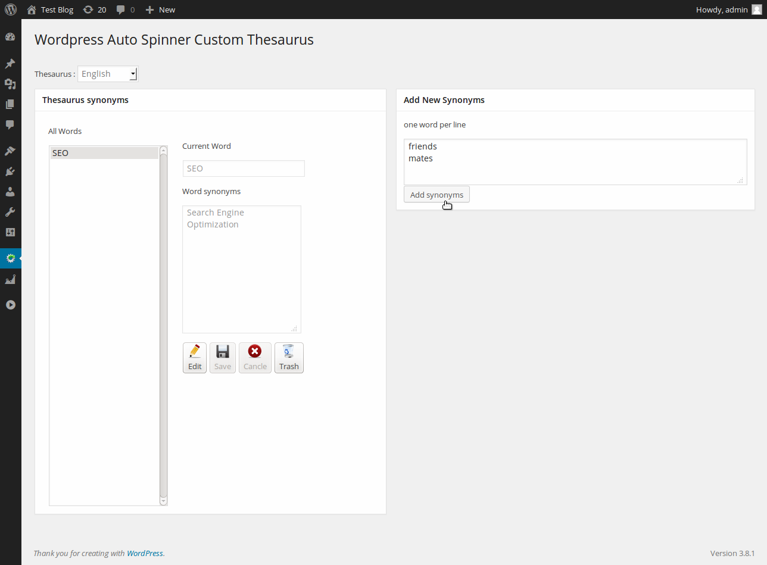
Task: Open the Auto Spinner gear menu icon
Action: (x=10, y=258)
